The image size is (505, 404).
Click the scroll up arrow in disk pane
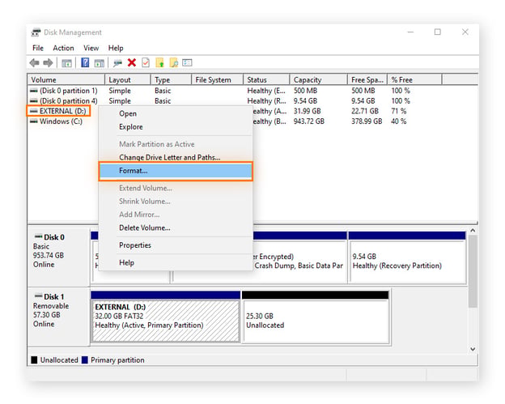click(473, 231)
